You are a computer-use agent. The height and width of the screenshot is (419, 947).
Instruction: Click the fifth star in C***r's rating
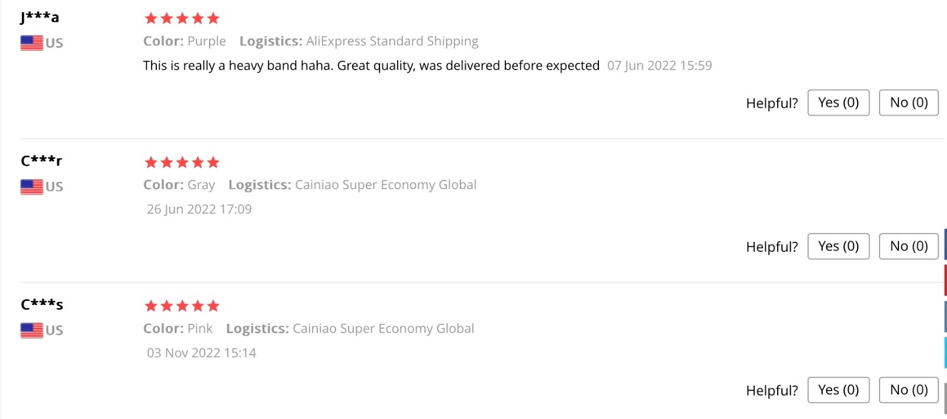[214, 161]
